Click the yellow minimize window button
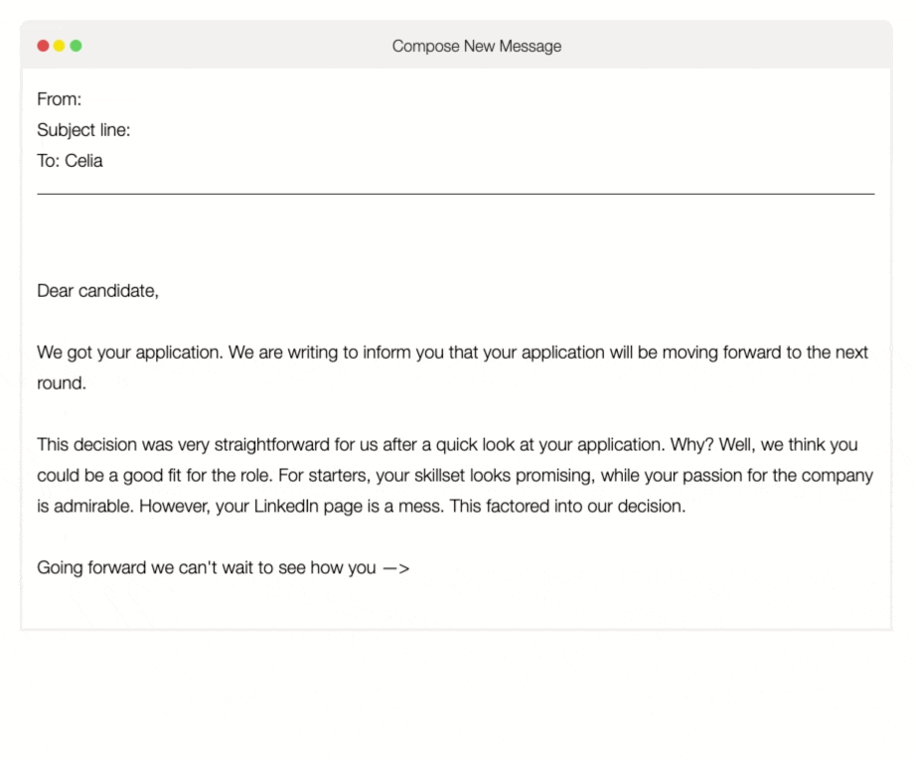This screenshot has width=916, height=759. [60, 46]
